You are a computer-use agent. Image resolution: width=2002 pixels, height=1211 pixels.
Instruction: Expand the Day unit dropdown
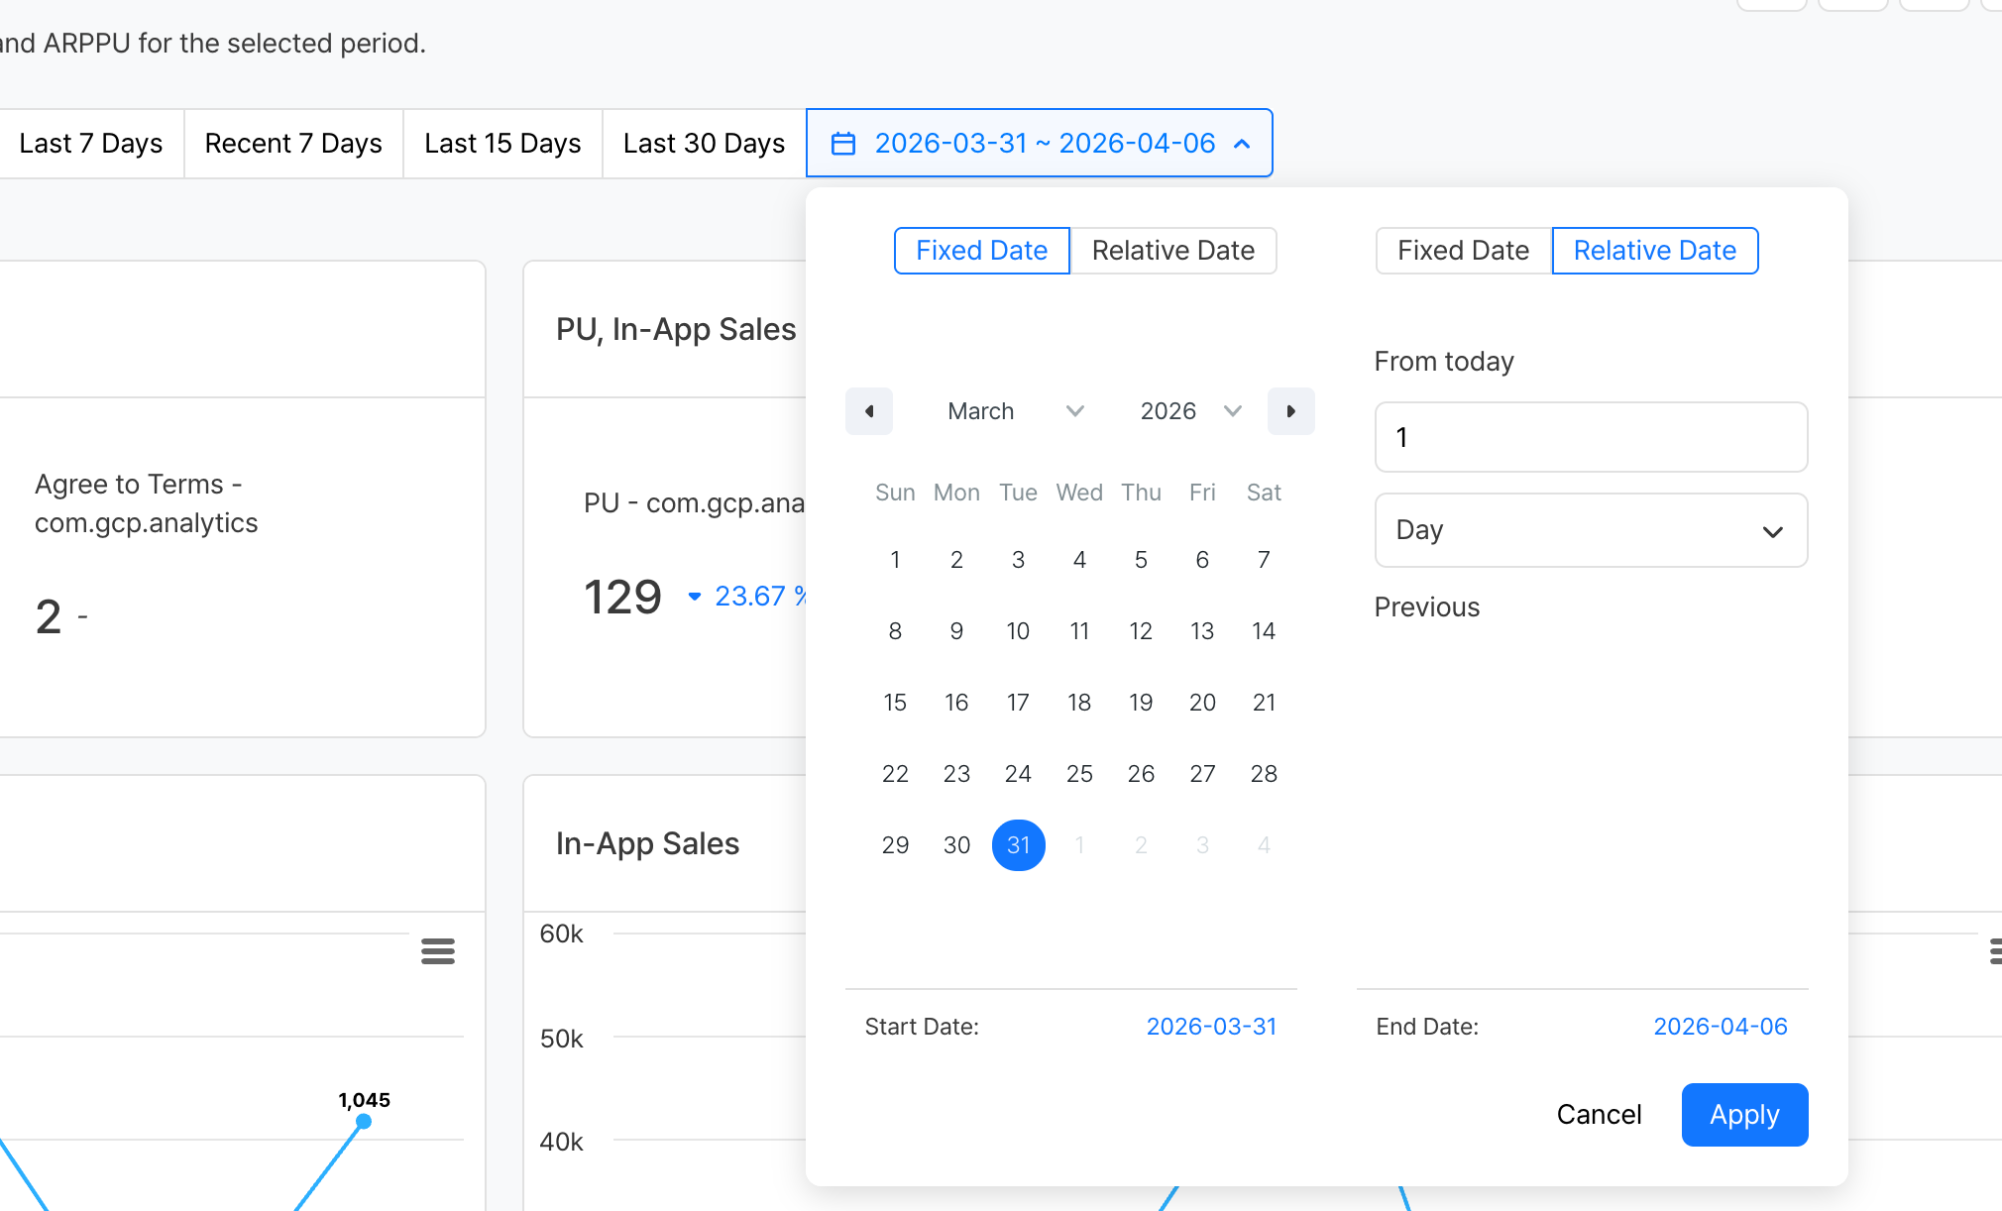pos(1591,530)
